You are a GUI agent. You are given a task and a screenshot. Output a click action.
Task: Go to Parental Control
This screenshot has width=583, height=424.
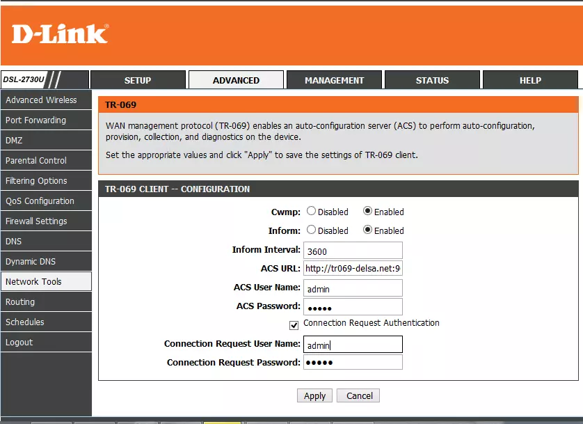46,160
